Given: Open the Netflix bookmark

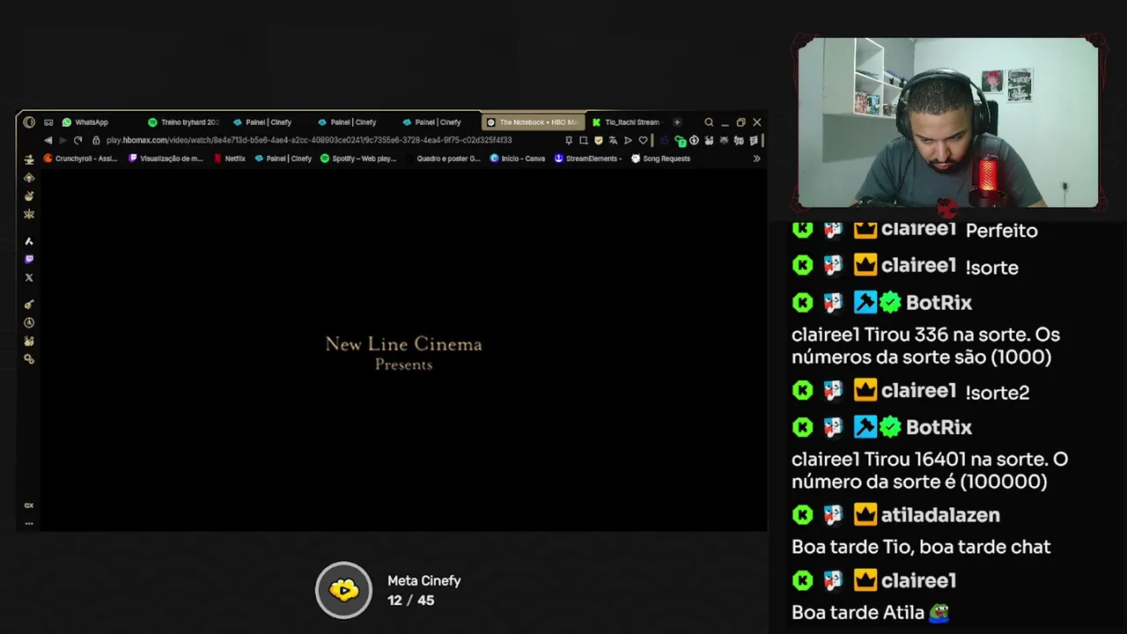Looking at the screenshot, I should click(229, 158).
